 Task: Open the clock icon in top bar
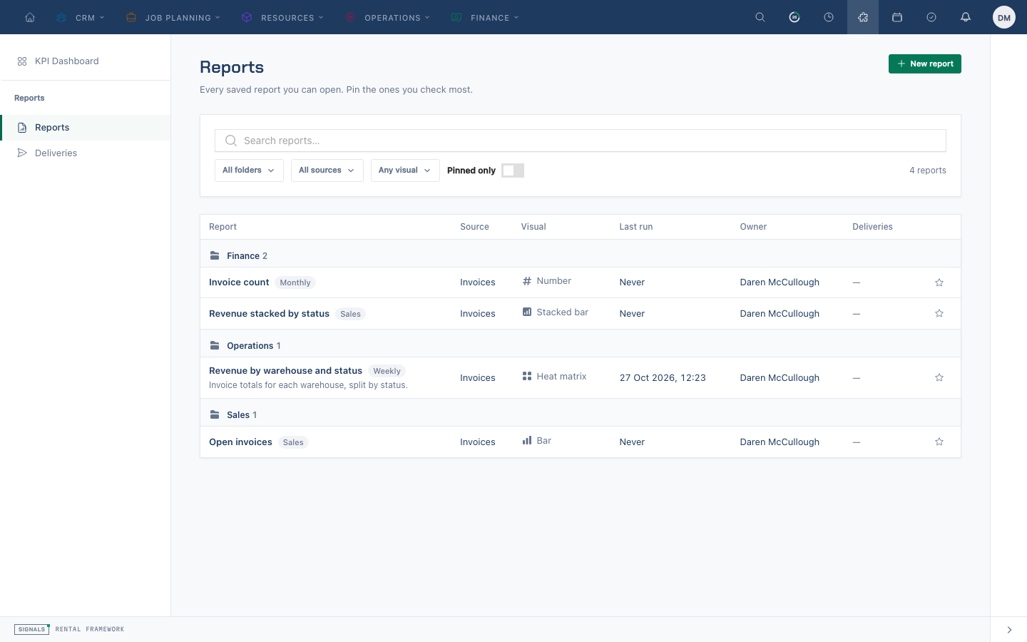click(x=829, y=17)
